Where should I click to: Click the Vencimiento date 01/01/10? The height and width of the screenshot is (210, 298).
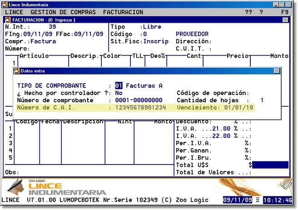[238, 107]
